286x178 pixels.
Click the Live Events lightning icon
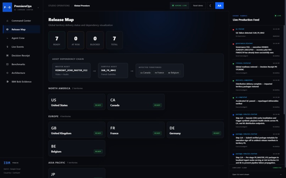point(7,47)
